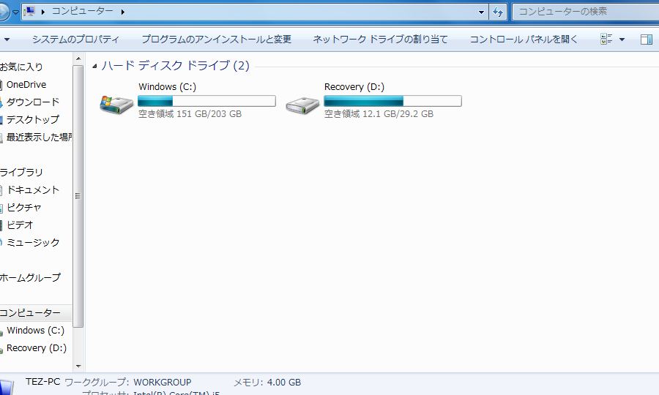Click ネットワーク ドライブの割り当て
The height and width of the screenshot is (395, 659).
[x=380, y=39]
